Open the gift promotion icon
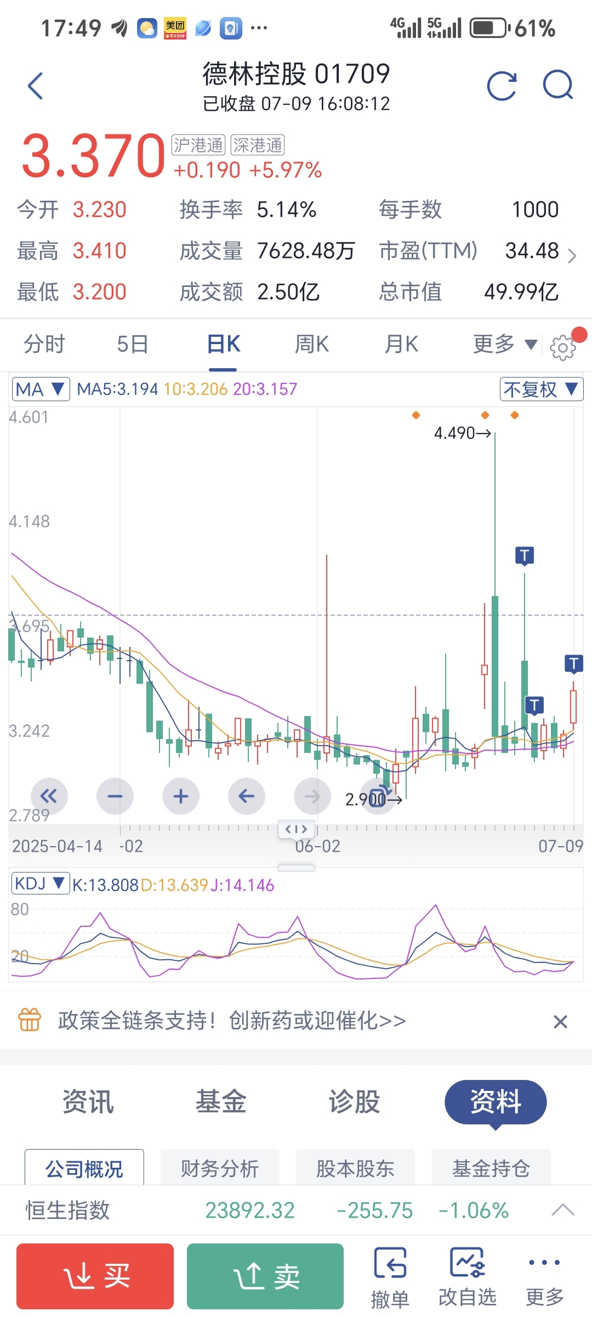The image size is (592, 1317). tap(30, 1020)
